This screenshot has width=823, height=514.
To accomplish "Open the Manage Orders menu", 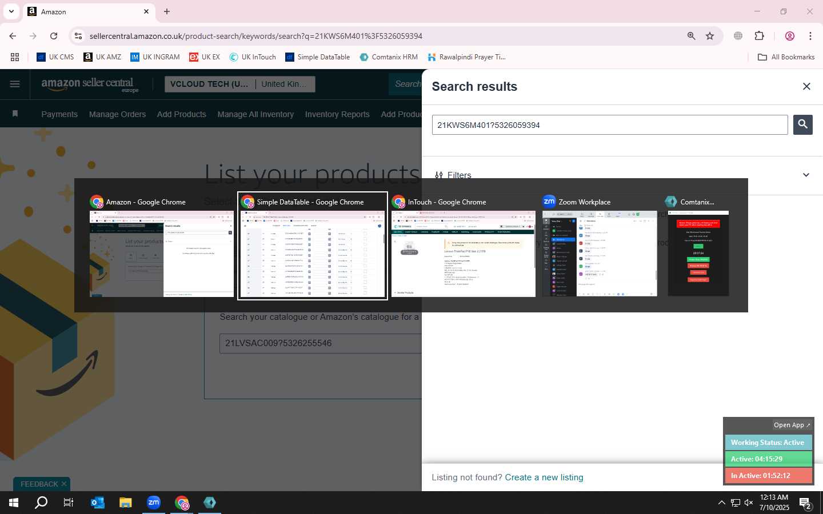I will click(117, 114).
